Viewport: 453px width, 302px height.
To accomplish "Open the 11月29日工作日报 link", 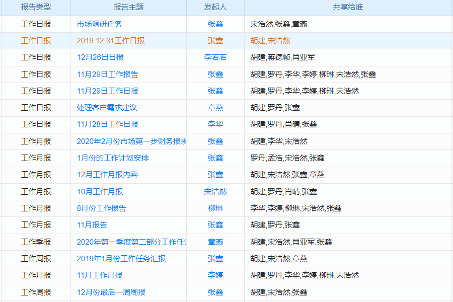I will 108,91.
